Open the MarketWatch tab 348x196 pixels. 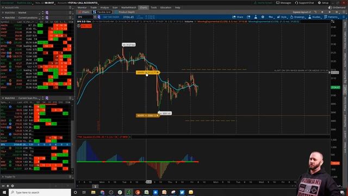tap(129, 8)
